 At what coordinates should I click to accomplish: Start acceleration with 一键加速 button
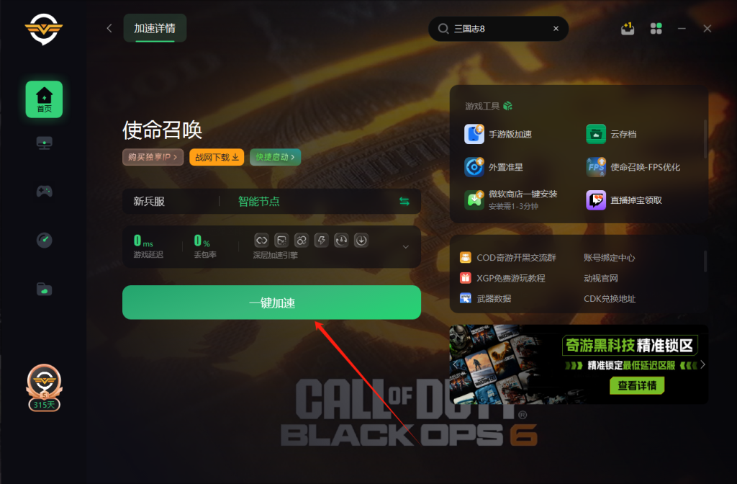[x=271, y=302]
